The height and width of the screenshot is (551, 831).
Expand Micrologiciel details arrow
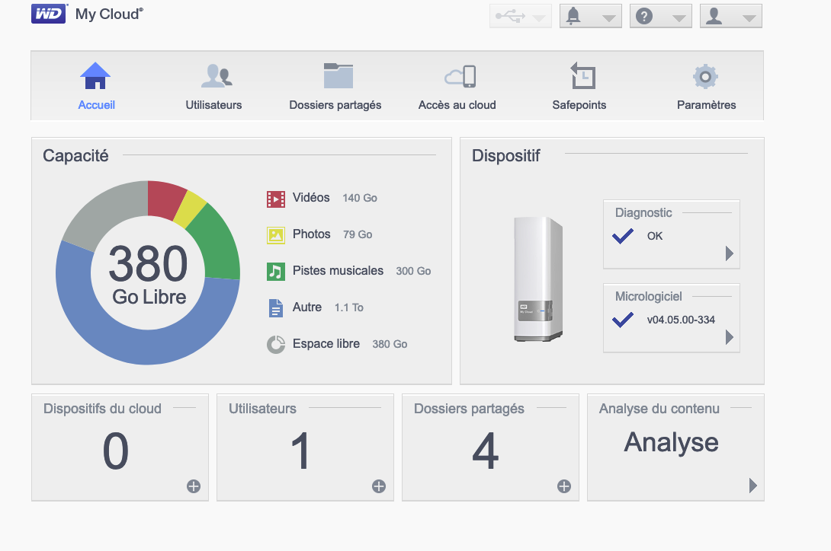pos(730,337)
